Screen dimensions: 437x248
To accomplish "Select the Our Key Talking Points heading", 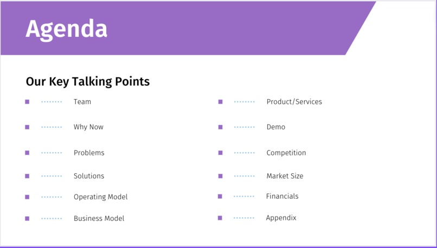I will point(88,82).
